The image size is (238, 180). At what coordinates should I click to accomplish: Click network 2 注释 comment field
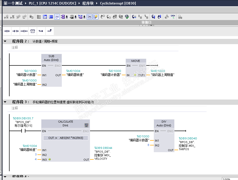click(95, 48)
